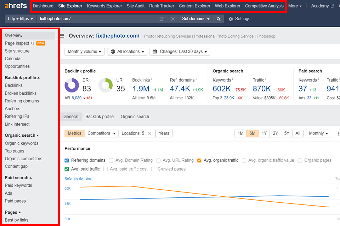This screenshot has height=226, width=340.
Task: Click the Ahrefs logo
Action: point(16,6)
